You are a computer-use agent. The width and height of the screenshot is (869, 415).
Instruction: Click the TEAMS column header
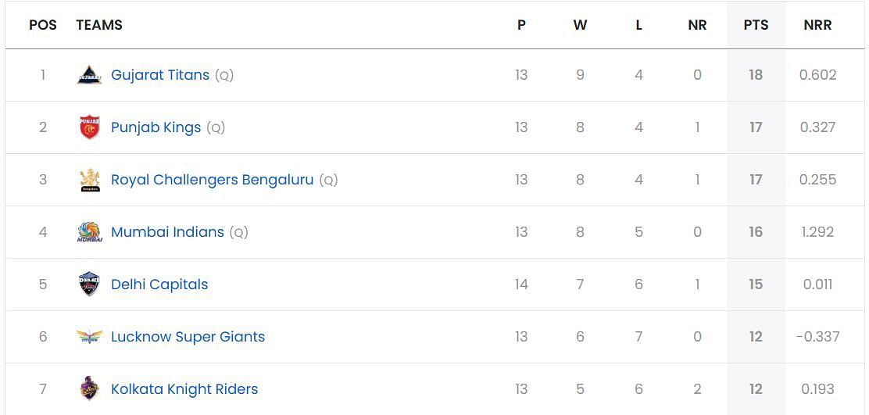[x=99, y=25]
